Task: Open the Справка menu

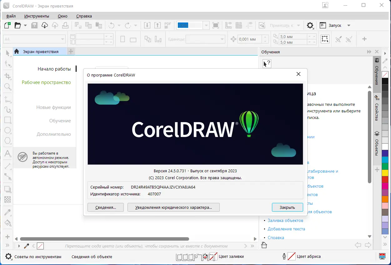Action: pos(84,16)
